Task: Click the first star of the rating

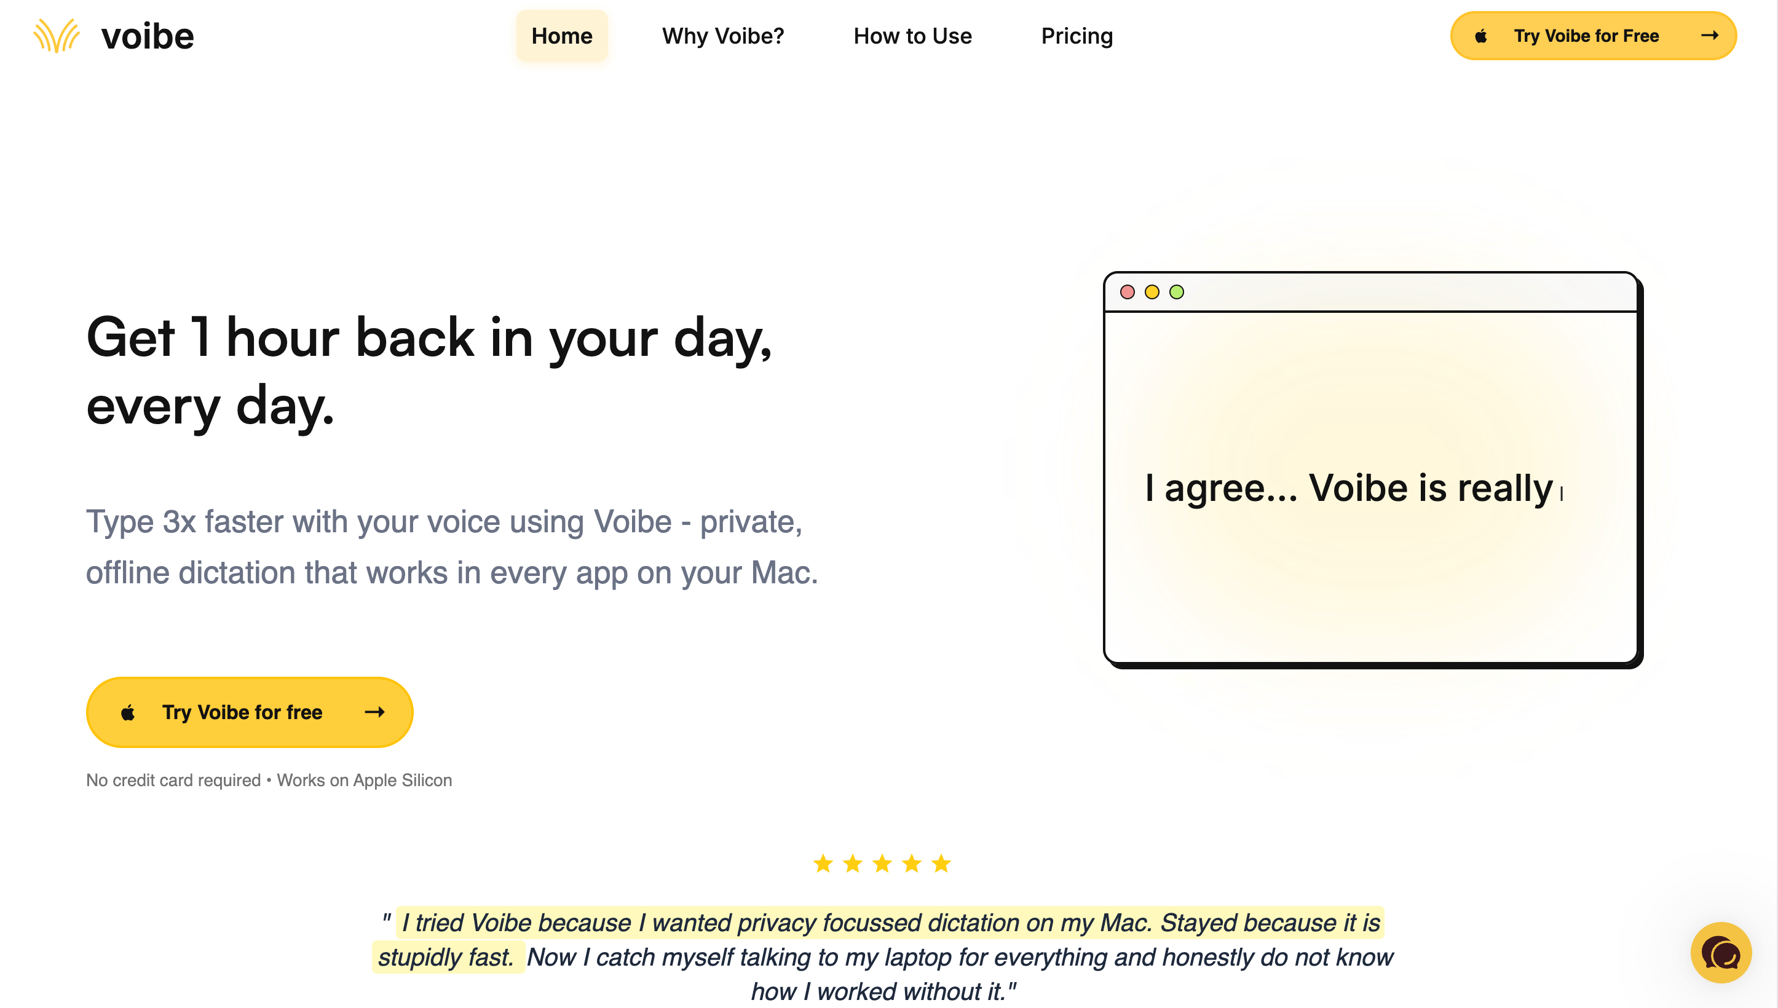Action: point(823,864)
